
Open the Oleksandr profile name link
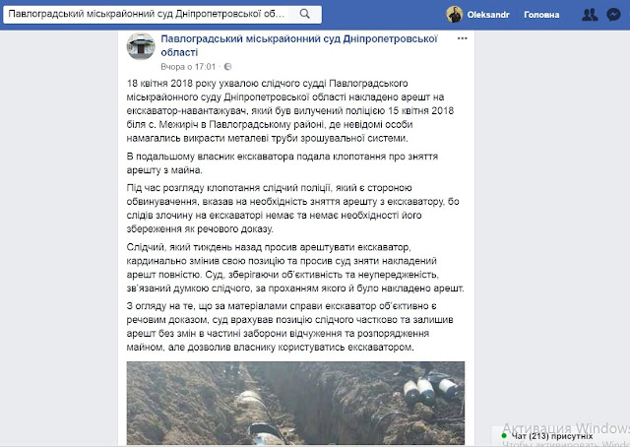click(488, 15)
